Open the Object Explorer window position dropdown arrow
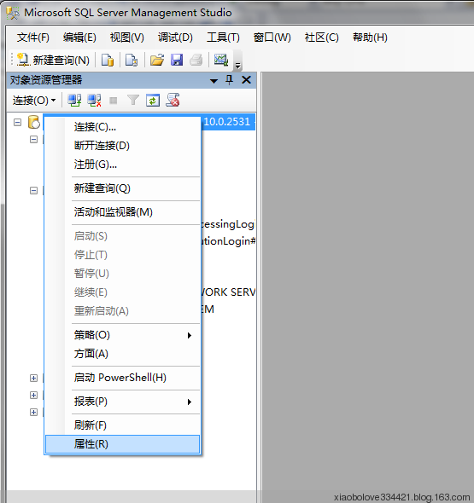This screenshot has width=474, height=503. 214,81
